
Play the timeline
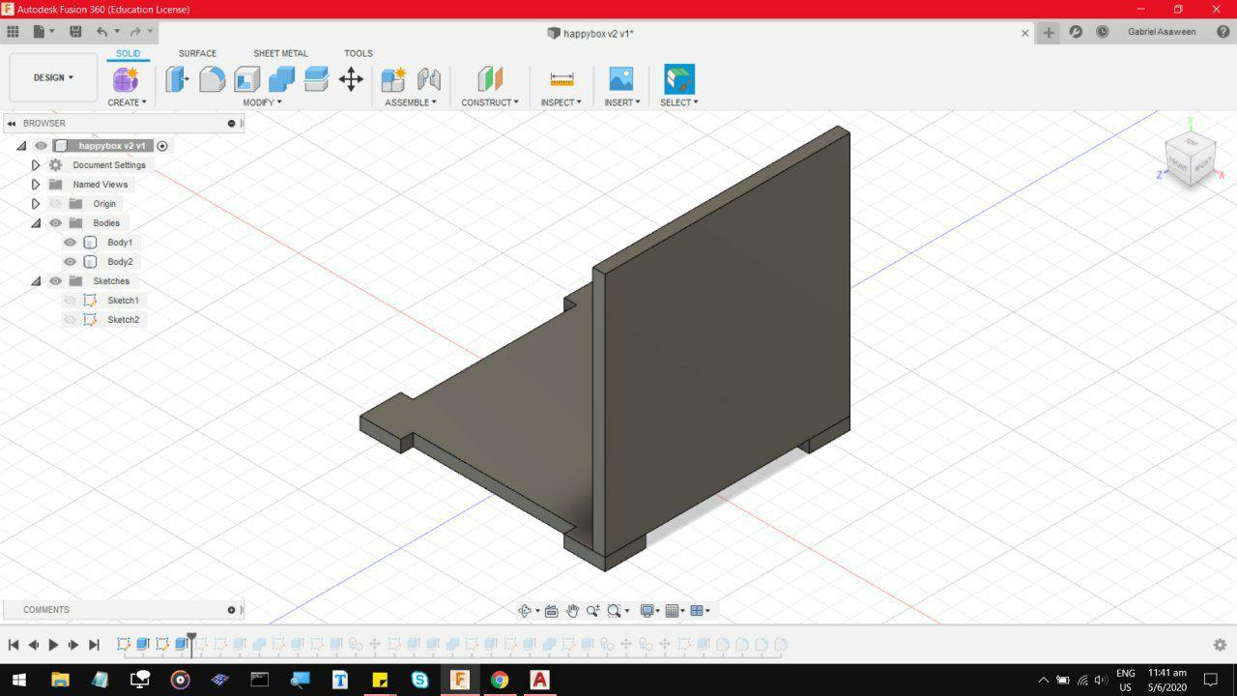53,645
